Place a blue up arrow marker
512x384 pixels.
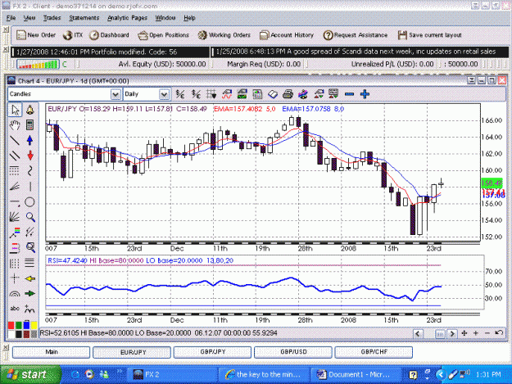29,140
